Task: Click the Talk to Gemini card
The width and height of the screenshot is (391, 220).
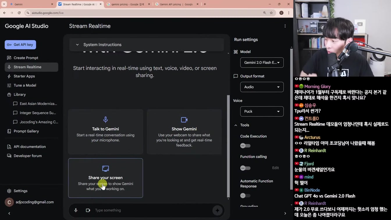Action: (106, 132)
